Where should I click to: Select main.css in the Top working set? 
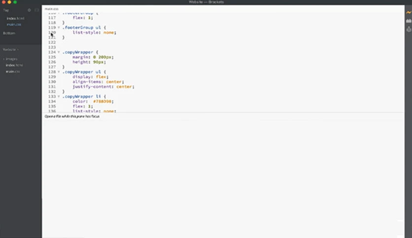click(14, 25)
